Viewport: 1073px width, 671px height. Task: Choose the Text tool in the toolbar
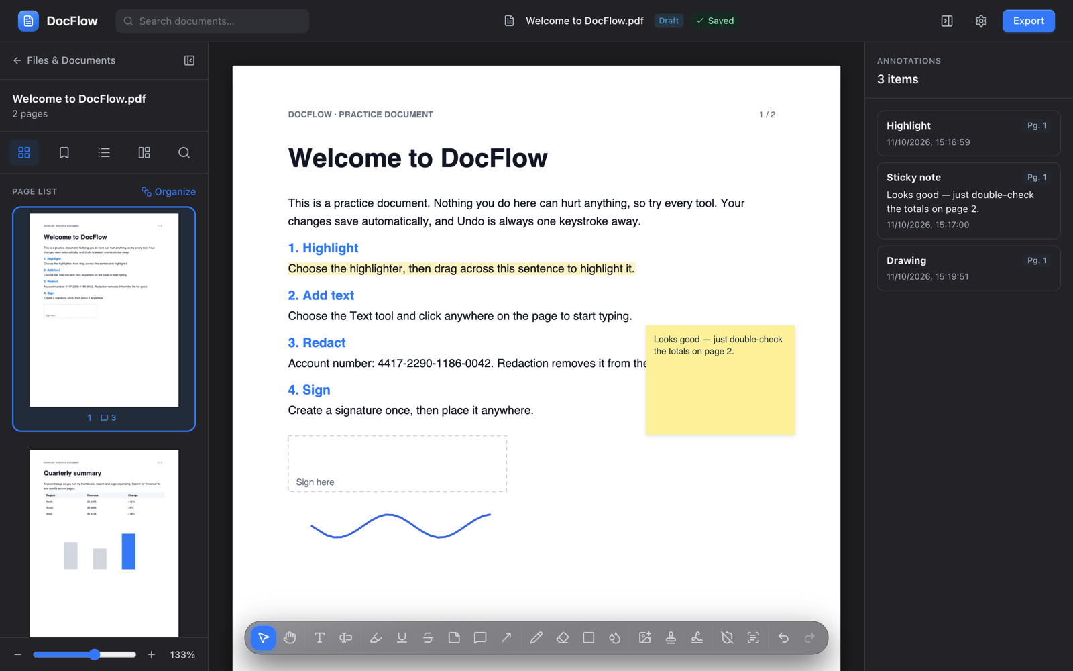point(320,637)
